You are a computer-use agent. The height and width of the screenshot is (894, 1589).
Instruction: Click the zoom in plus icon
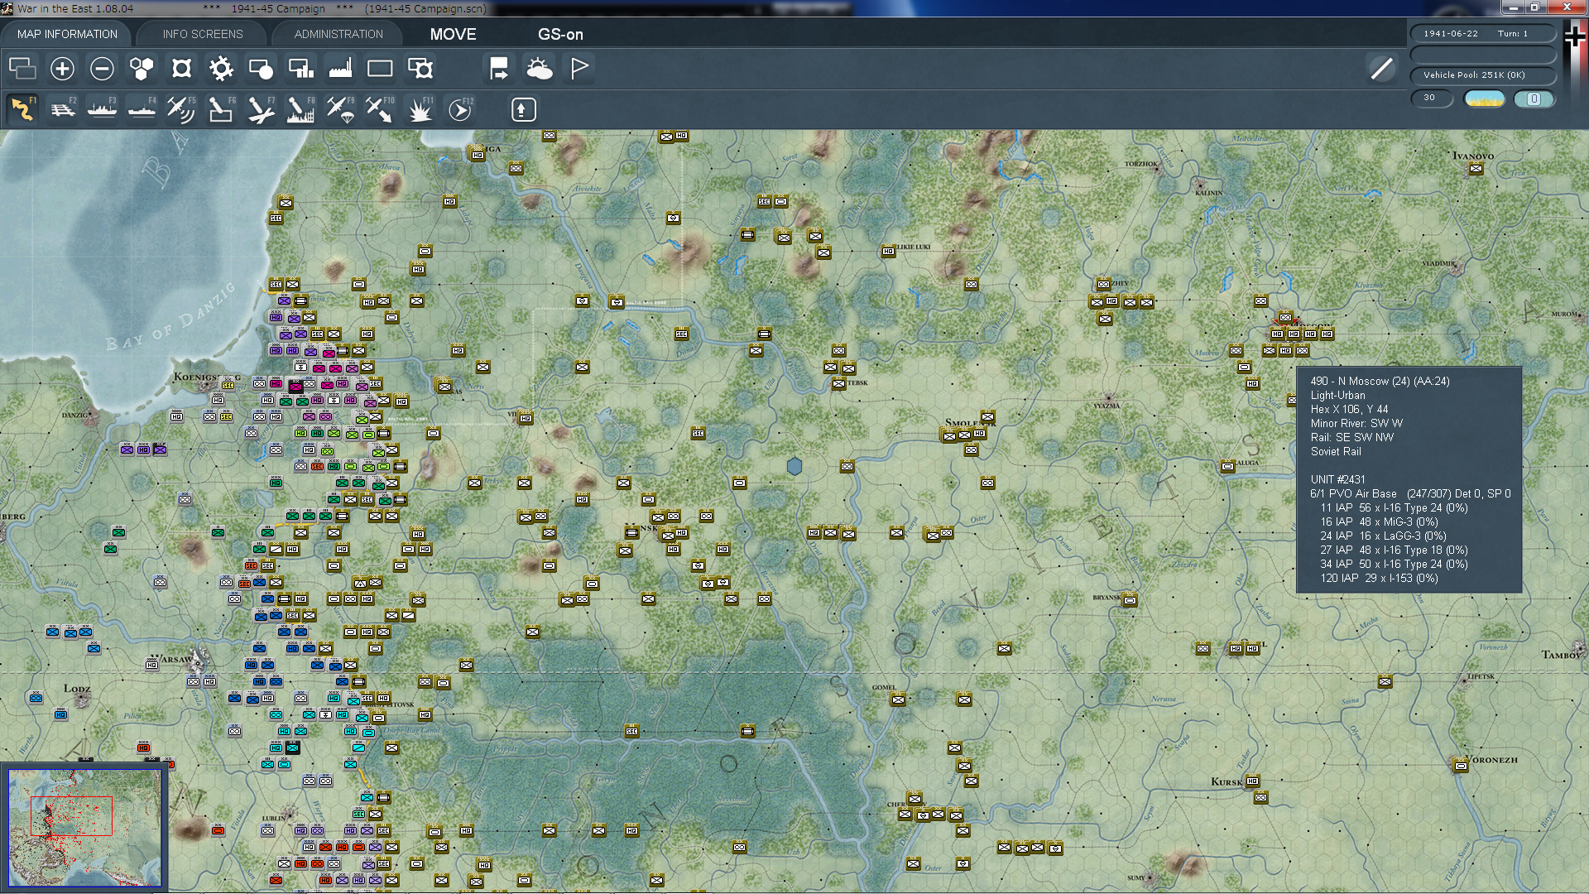pyautogui.click(x=62, y=69)
